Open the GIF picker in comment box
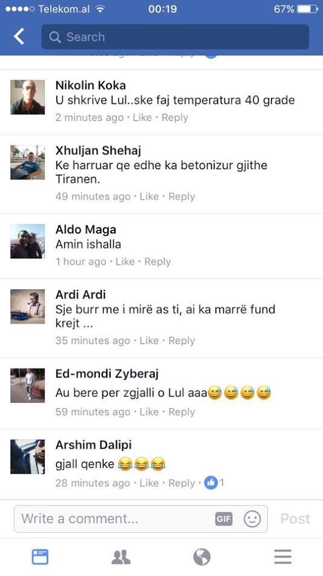This screenshot has width=323, height=576. (224, 518)
